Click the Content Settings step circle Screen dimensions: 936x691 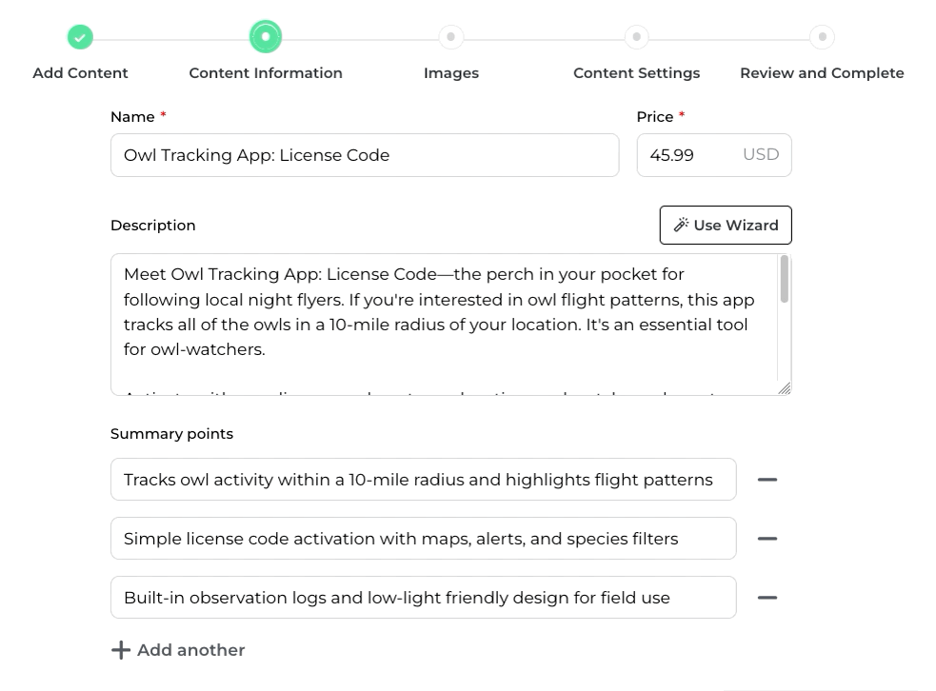[636, 37]
